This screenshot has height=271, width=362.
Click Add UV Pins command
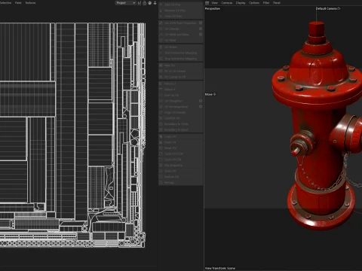[180, 5]
